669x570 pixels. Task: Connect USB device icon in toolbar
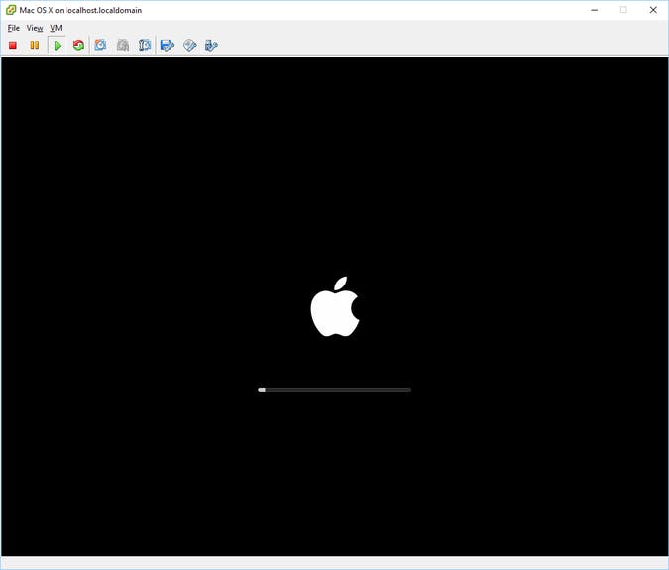(x=211, y=45)
